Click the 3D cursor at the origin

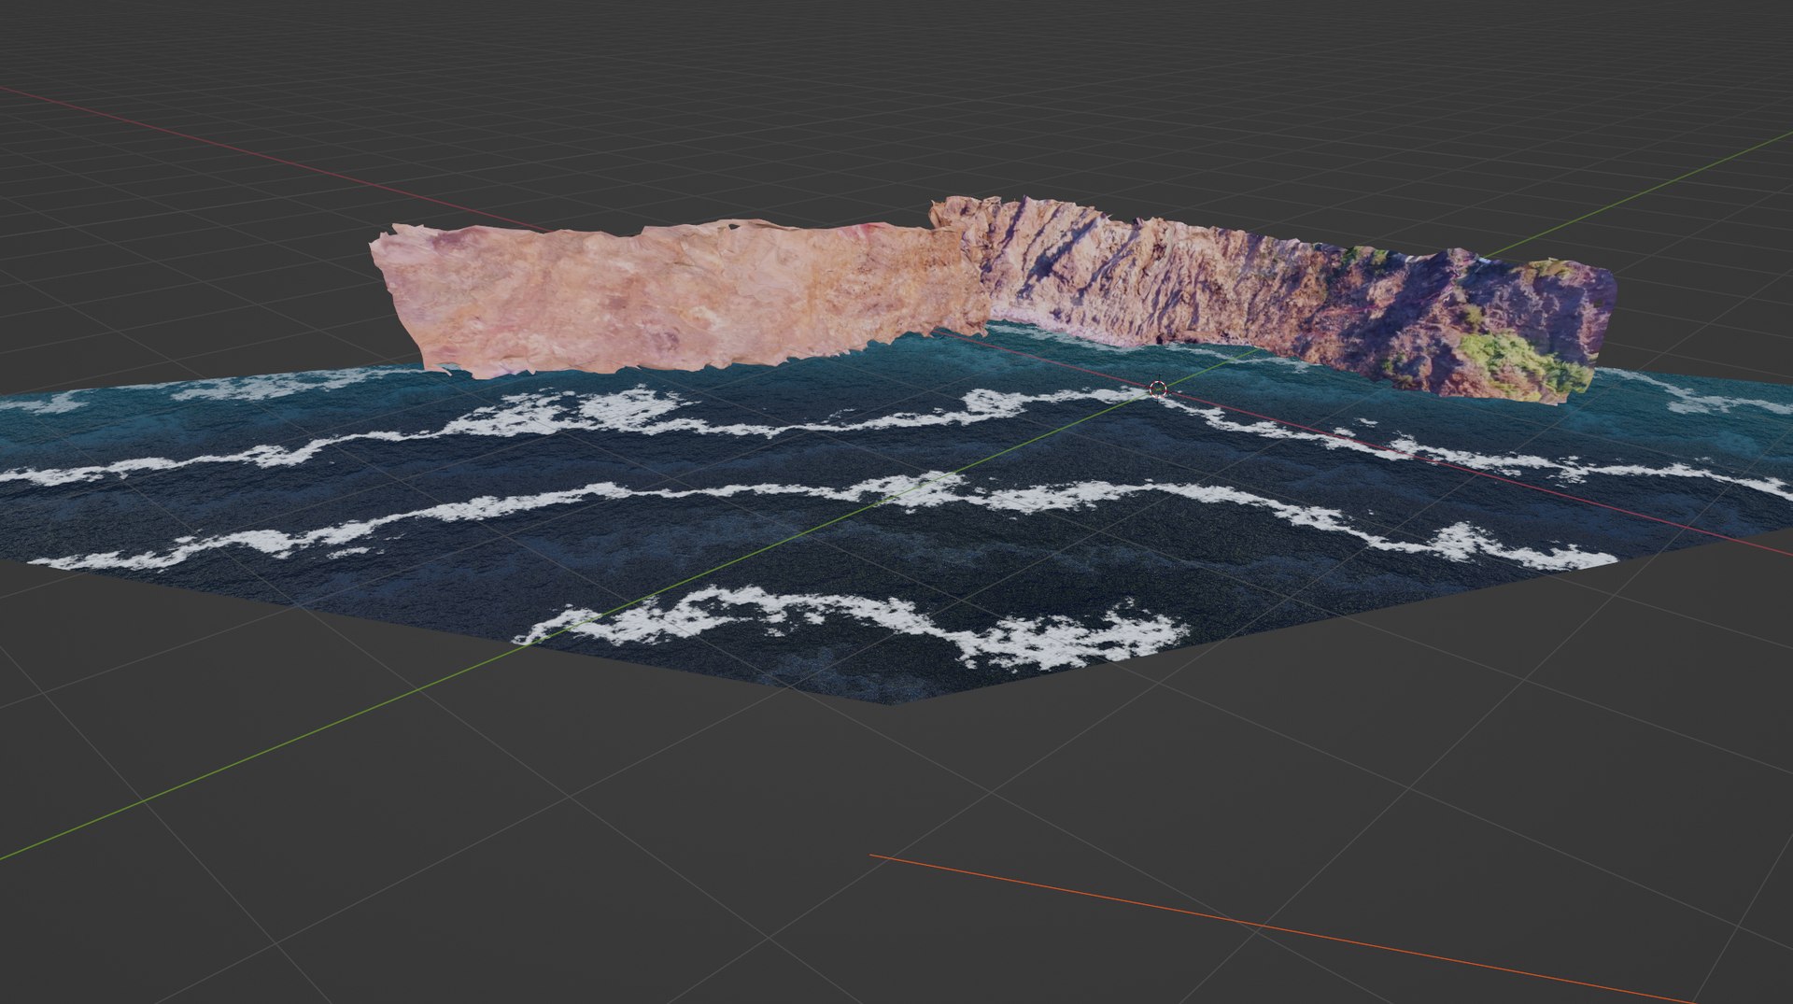tap(1158, 389)
